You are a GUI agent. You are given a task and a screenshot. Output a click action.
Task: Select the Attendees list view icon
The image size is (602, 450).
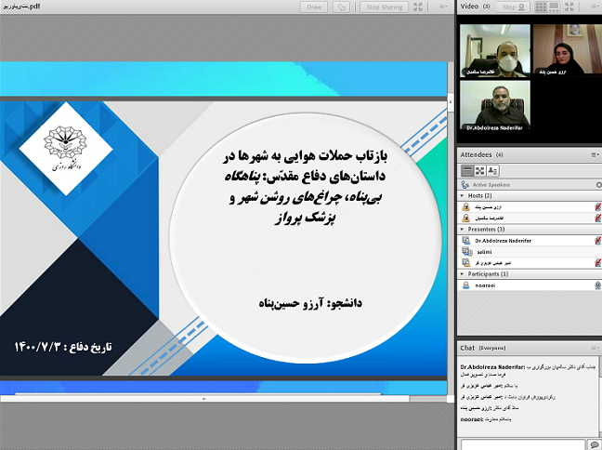[467, 170]
